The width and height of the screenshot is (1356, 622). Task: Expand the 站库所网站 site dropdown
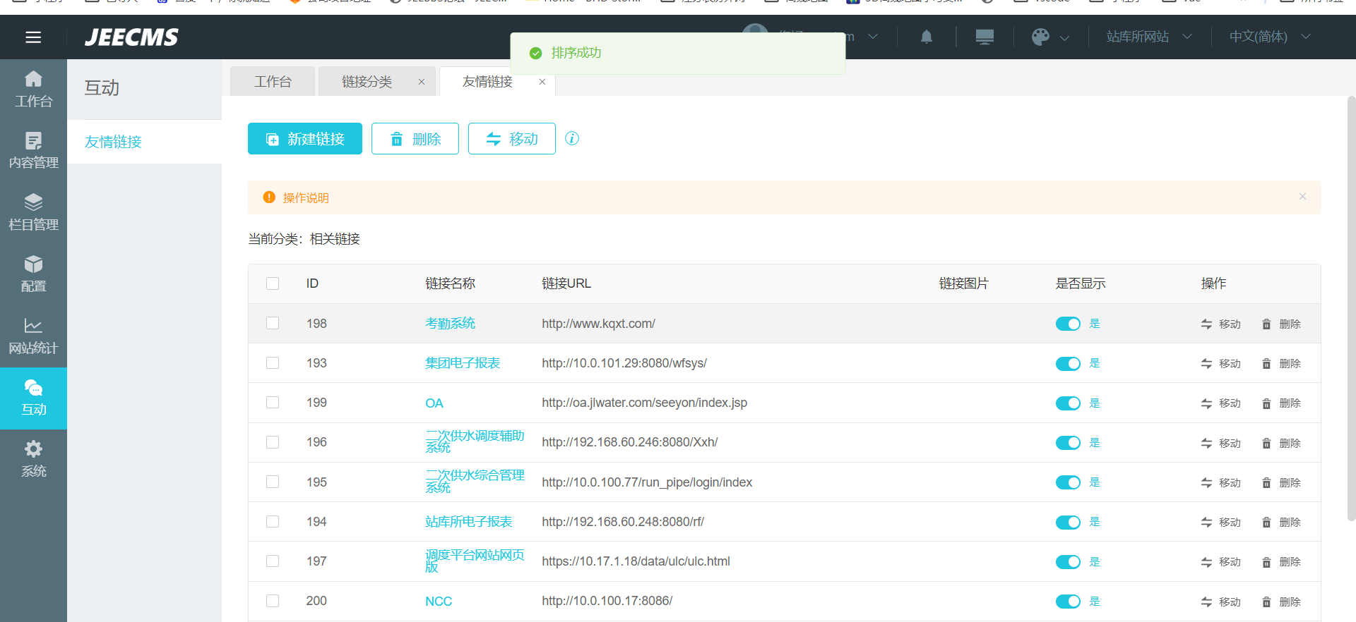(1148, 37)
